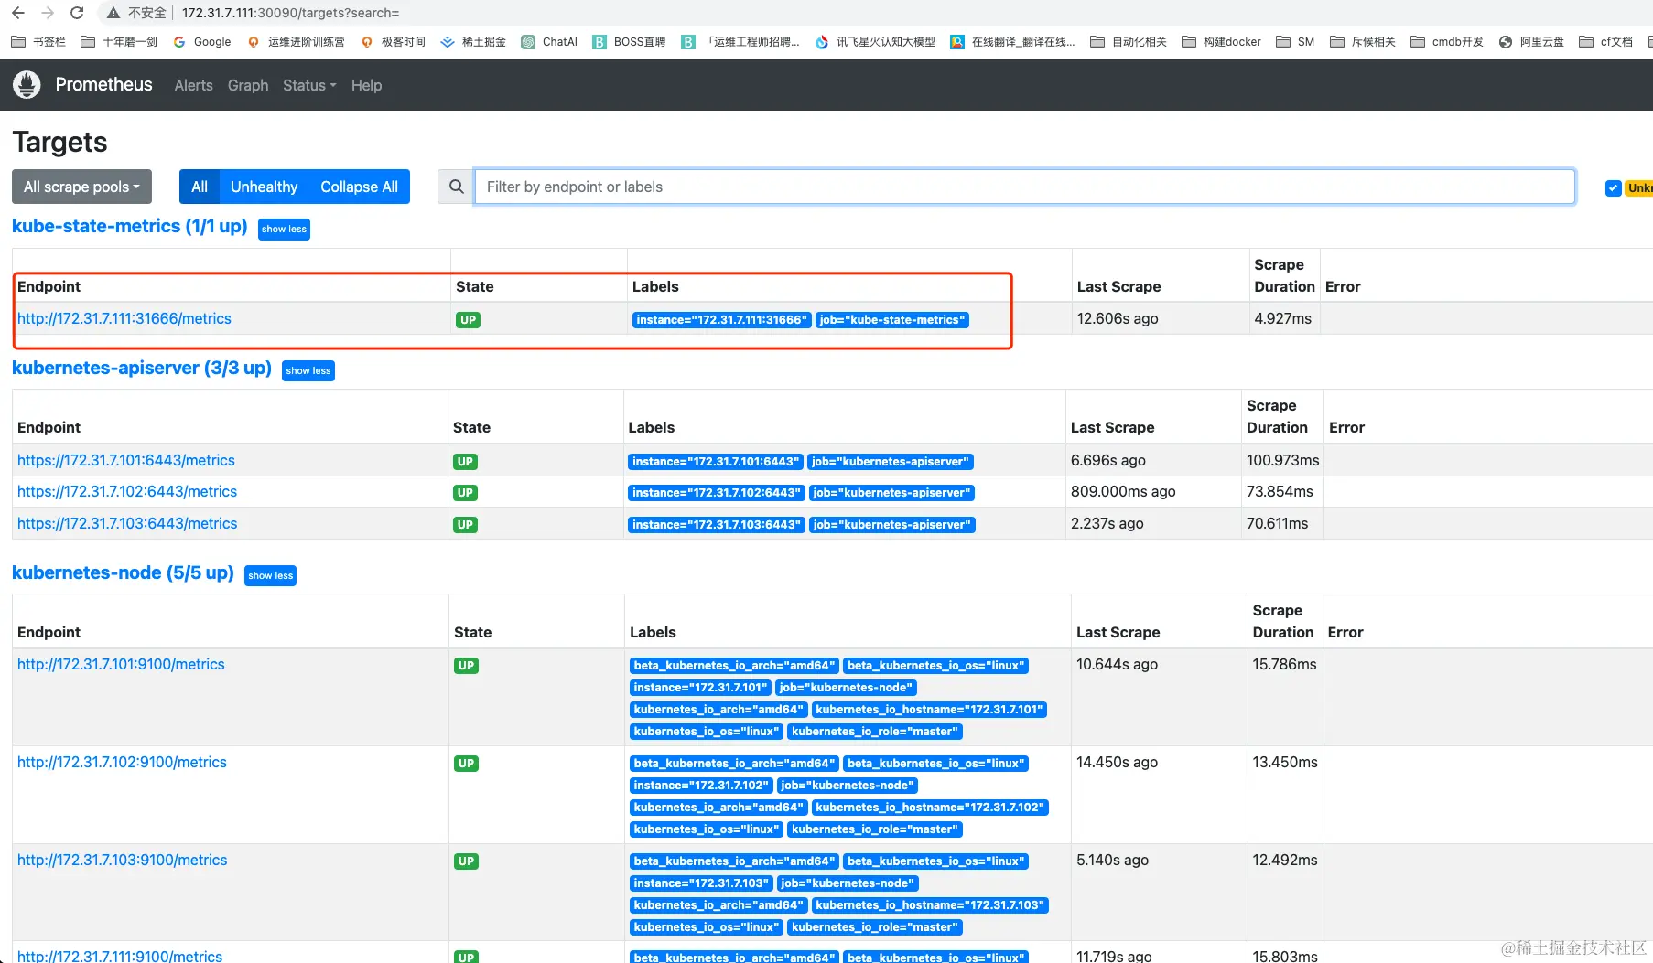Image resolution: width=1653 pixels, height=963 pixels.
Task: Click the Prometheus flame logo
Action: point(27,84)
